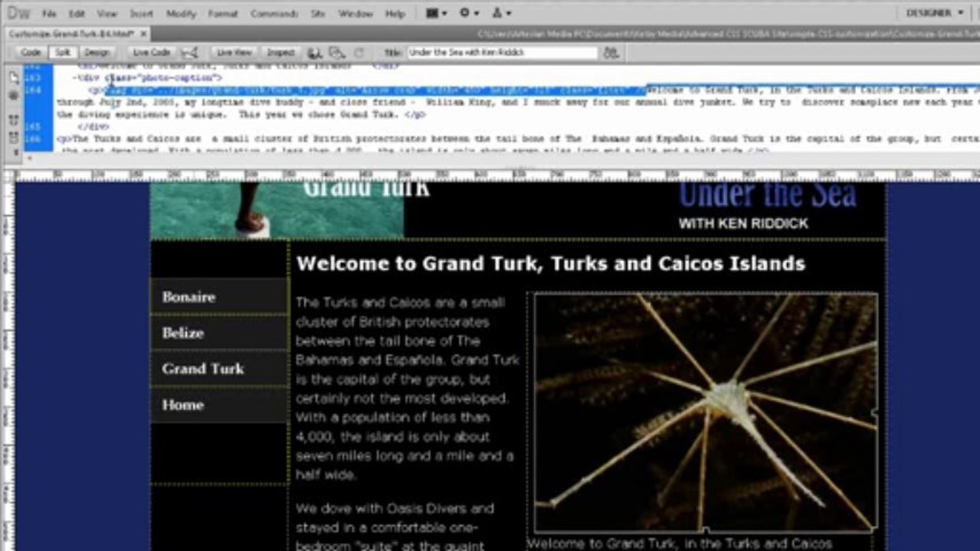Image resolution: width=980 pixels, height=551 pixels.
Task: Click line number 164 in code view
Action: coord(31,90)
